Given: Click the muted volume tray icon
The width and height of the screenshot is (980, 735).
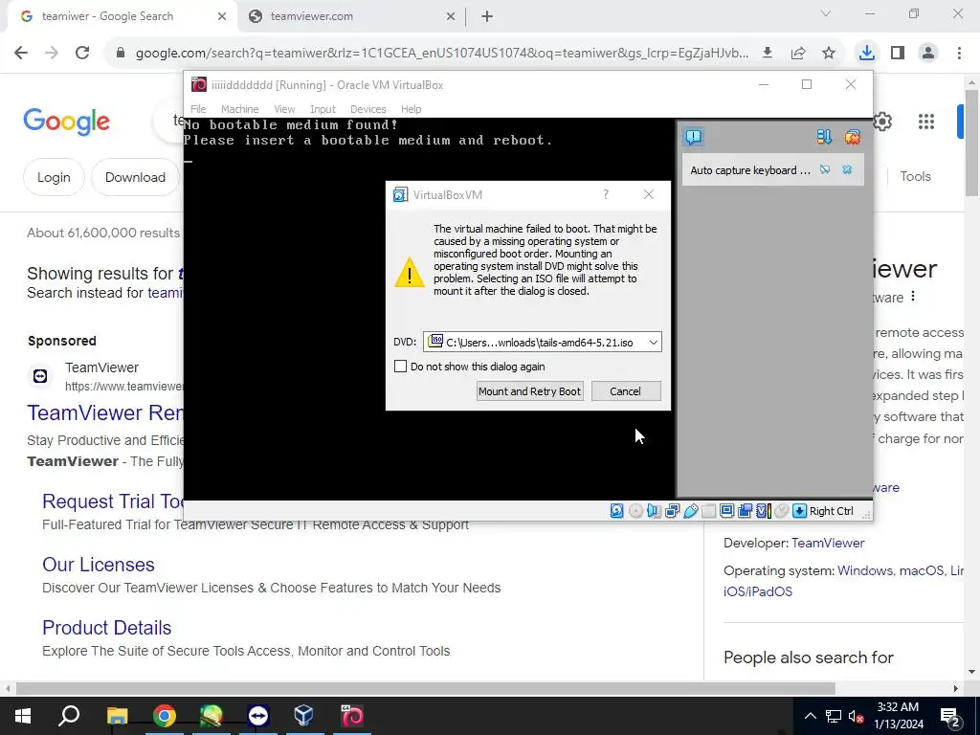Looking at the screenshot, I should 855,716.
